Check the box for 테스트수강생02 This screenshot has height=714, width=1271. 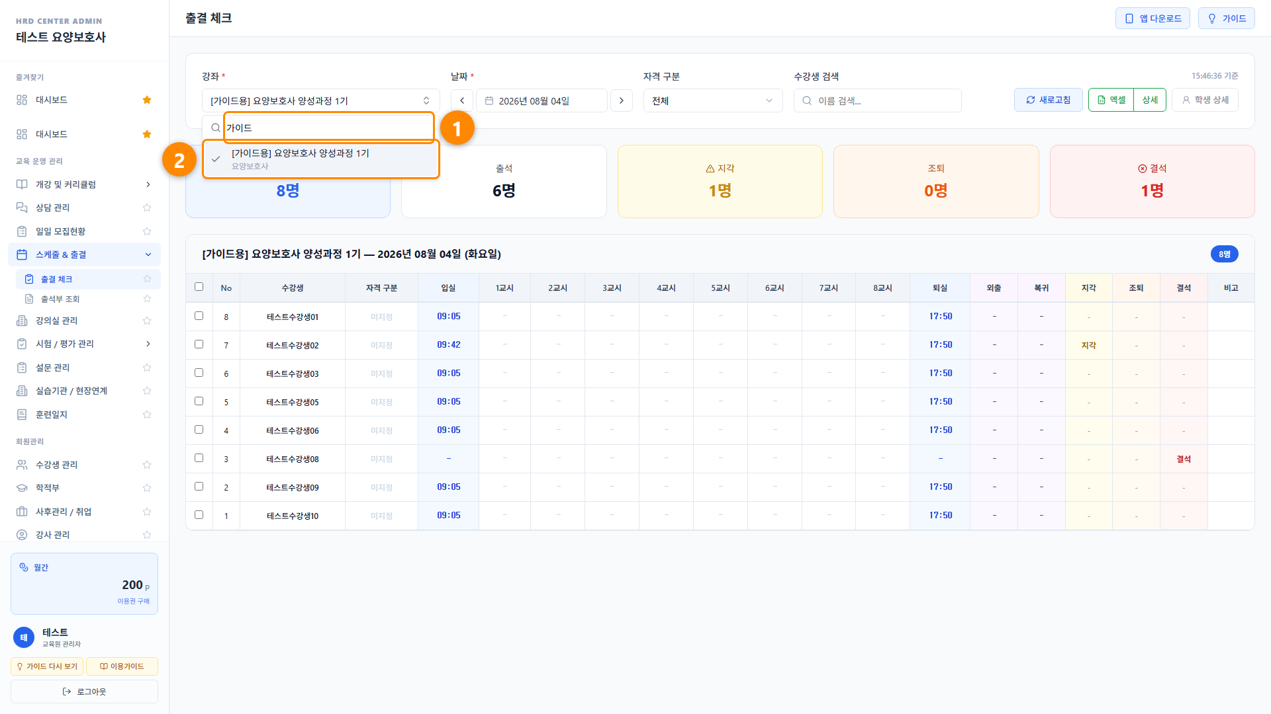[x=199, y=344]
